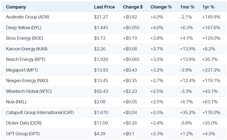This screenshot has width=227, height=140.
Task: Click Beach Energy (BPT) company name
Action: click(26, 59)
